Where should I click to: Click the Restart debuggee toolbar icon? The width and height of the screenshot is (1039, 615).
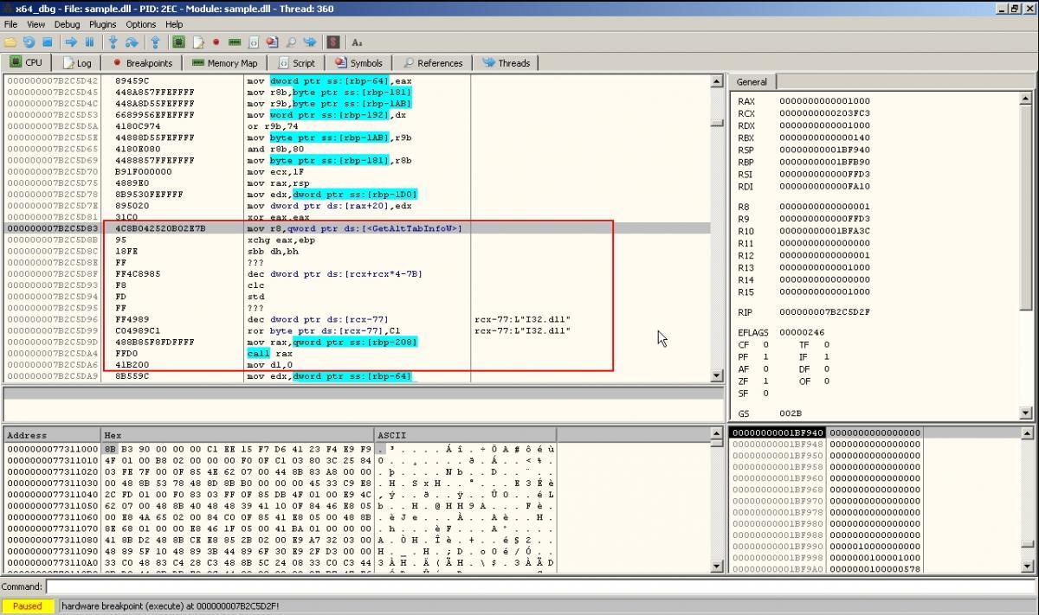(x=29, y=42)
